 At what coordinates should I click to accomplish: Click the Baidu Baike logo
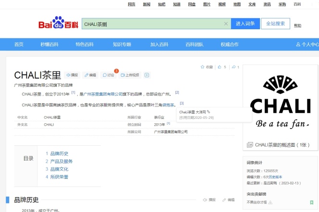click(x=59, y=23)
